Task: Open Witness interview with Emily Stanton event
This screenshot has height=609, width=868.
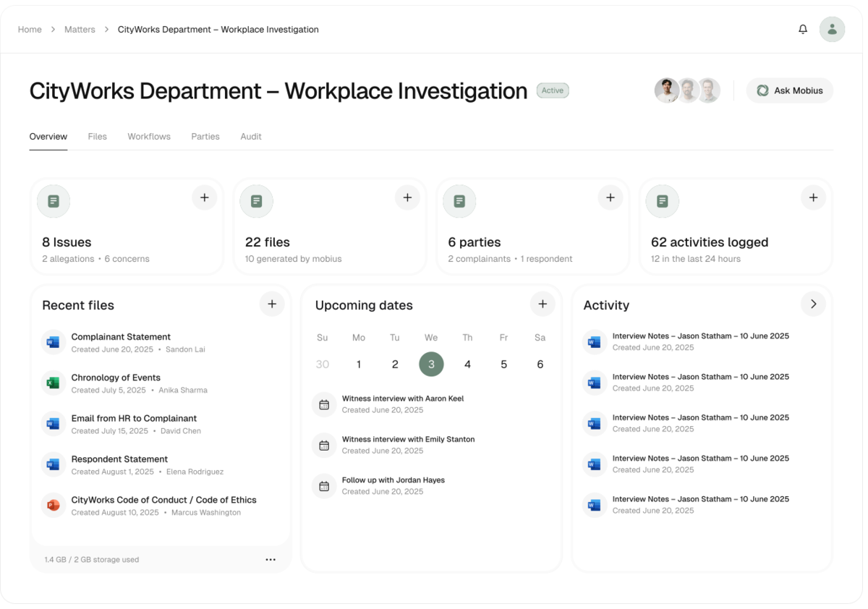Action: click(408, 440)
